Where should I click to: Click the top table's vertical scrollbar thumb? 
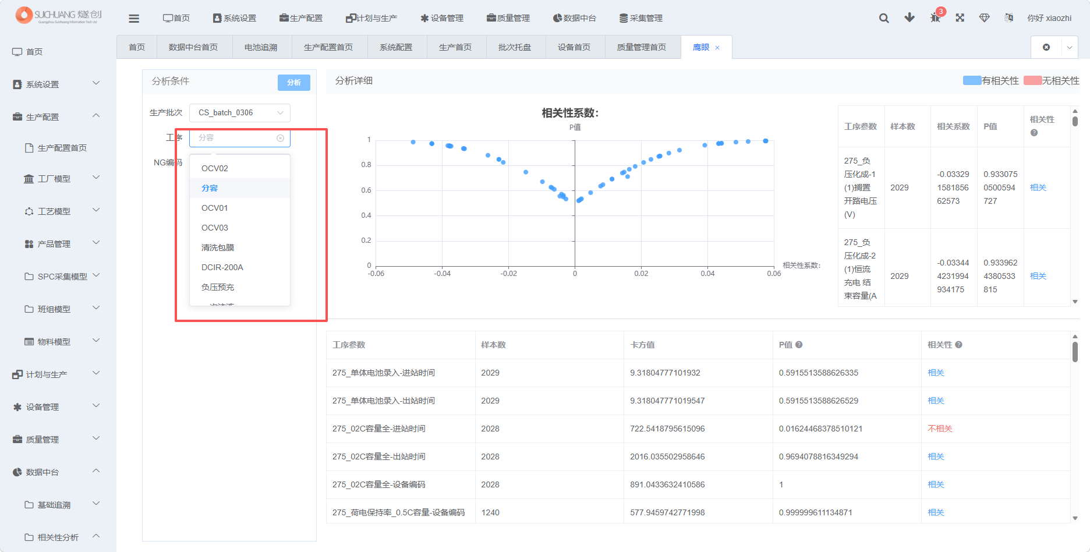click(x=1075, y=121)
